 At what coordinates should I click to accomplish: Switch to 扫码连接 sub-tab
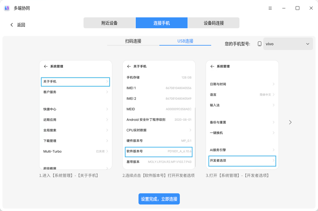point(133,41)
